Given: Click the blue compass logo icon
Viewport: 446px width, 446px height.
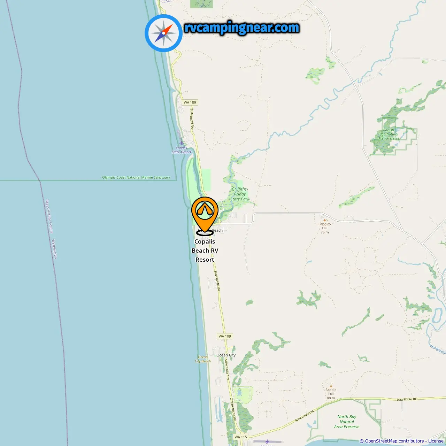Looking at the screenshot, I should coord(163,33).
